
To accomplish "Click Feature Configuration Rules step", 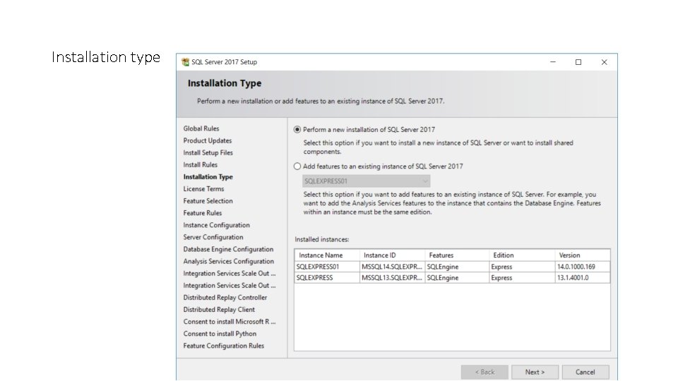I will point(224,346).
